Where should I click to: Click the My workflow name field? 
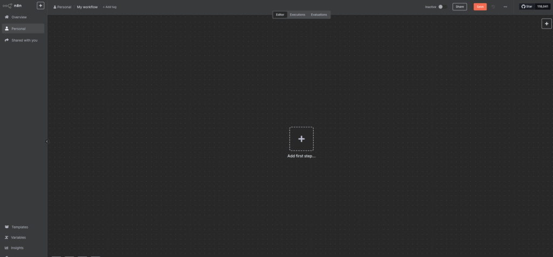click(87, 7)
